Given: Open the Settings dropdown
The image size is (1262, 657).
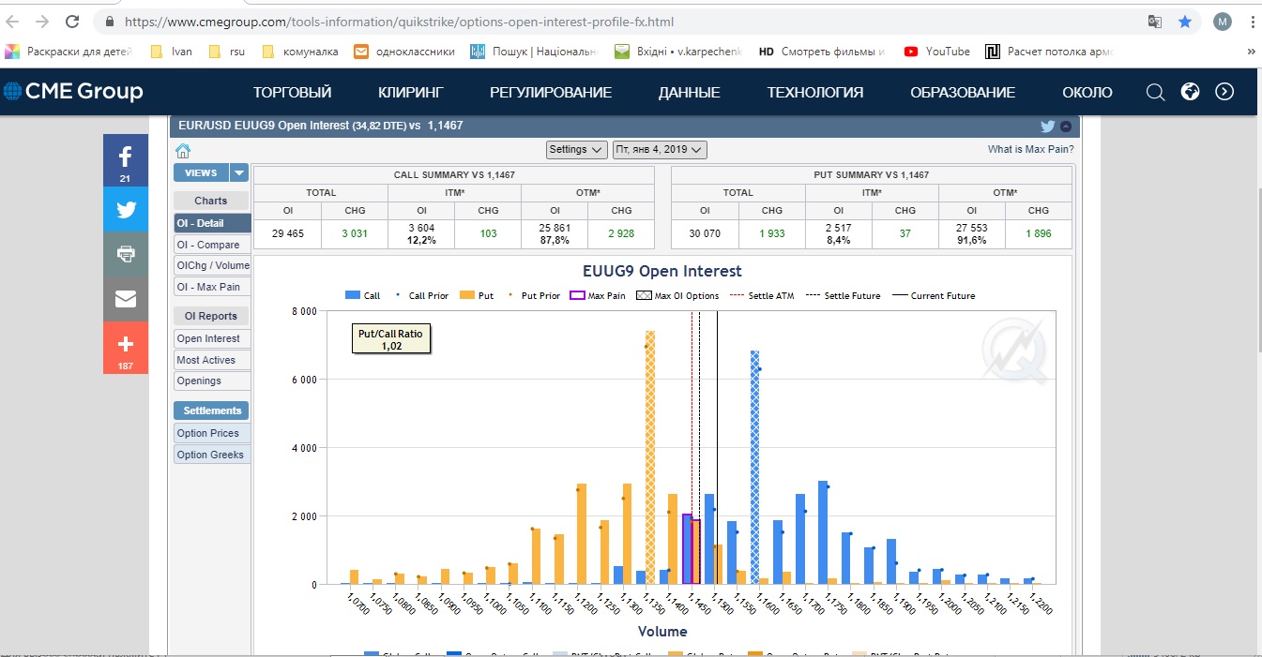Looking at the screenshot, I should point(577,149).
